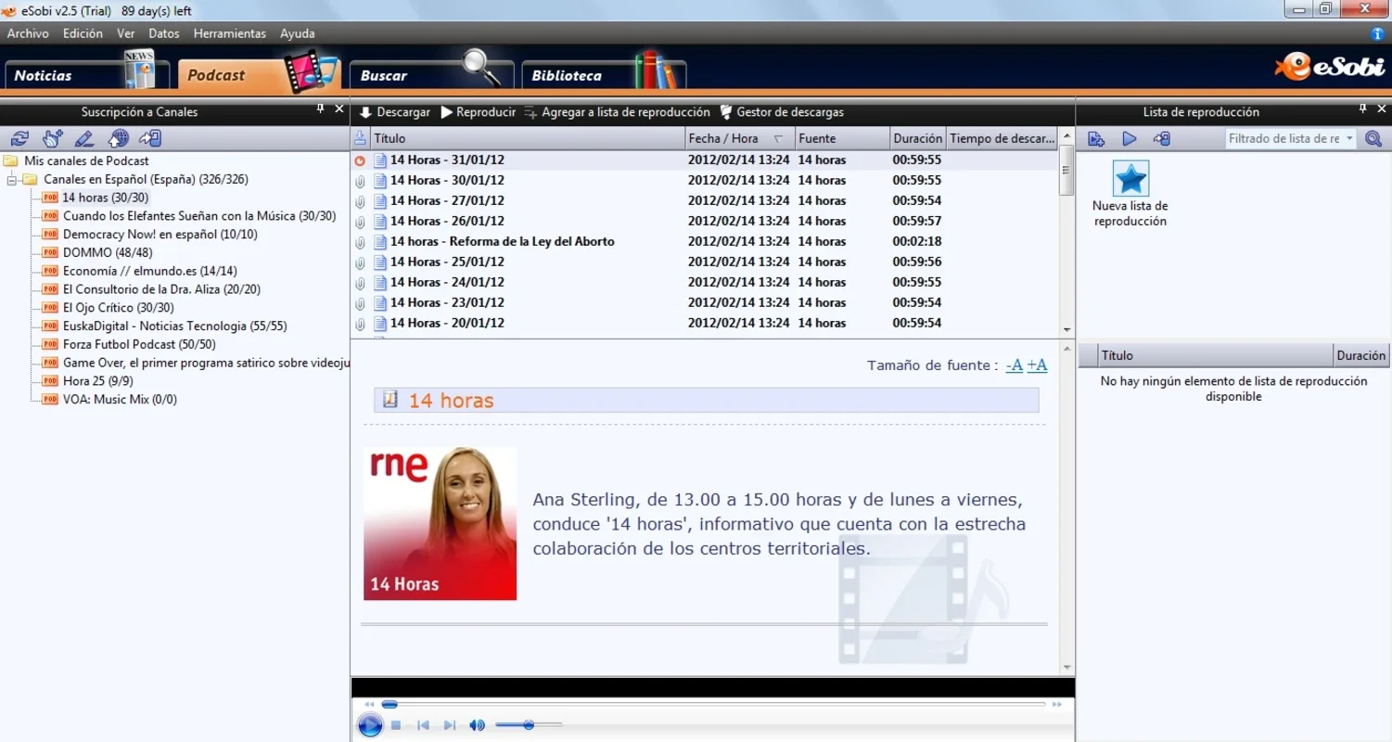The width and height of the screenshot is (1392, 742).
Task: Click the globe upload icon in Suscripción toolbar
Action: 118,139
